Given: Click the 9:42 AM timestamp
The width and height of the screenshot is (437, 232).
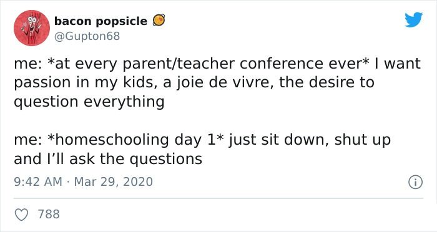Looking at the screenshot, I should tap(38, 182).
